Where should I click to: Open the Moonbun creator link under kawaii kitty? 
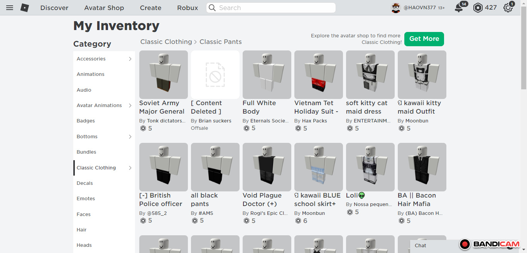(417, 121)
